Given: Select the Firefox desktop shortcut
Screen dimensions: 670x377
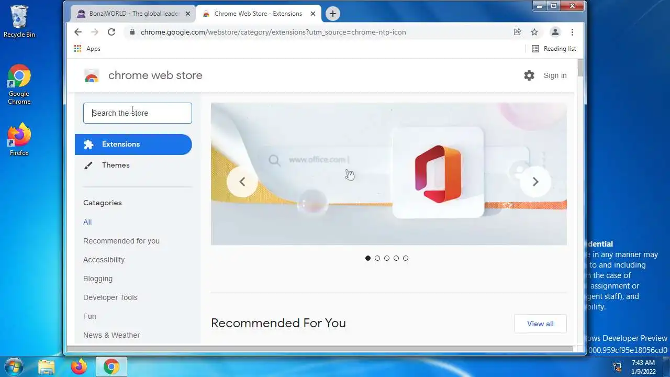Looking at the screenshot, I should [x=19, y=140].
